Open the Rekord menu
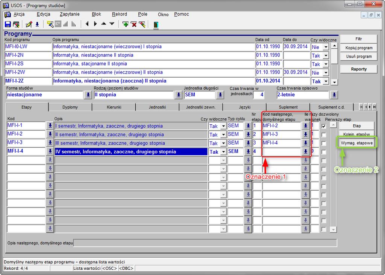 tap(119, 14)
